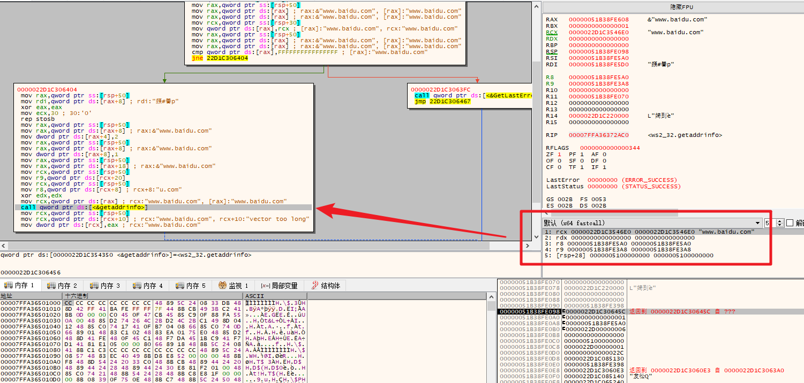
Task: Toggle the 解锁 checkbox in arguments pane
Action: tap(790, 223)
